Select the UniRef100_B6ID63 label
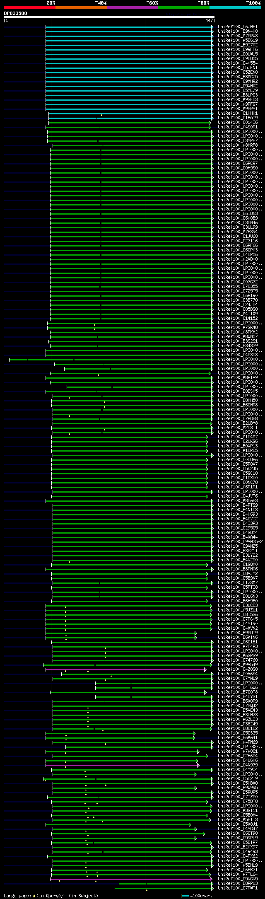265x899 pixels. click(238, 214)
